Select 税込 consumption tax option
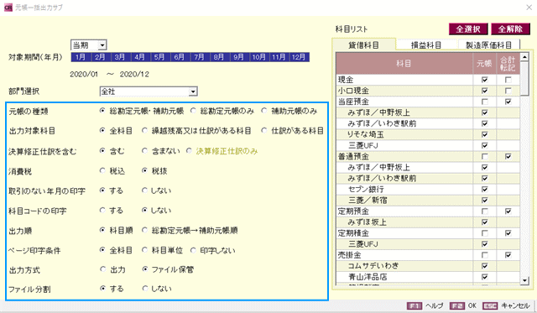The height and width of the screenshot is (313, 537). click(x=102, y=170)
